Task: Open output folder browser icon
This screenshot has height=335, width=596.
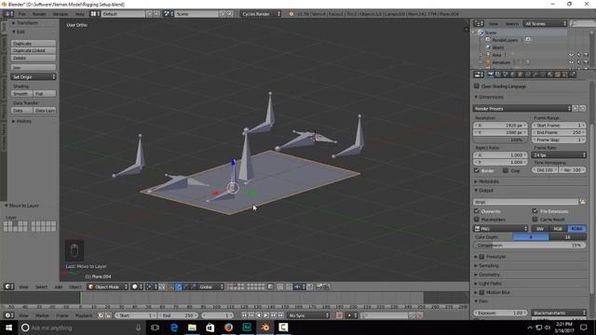Action: (x=582, y=202)
